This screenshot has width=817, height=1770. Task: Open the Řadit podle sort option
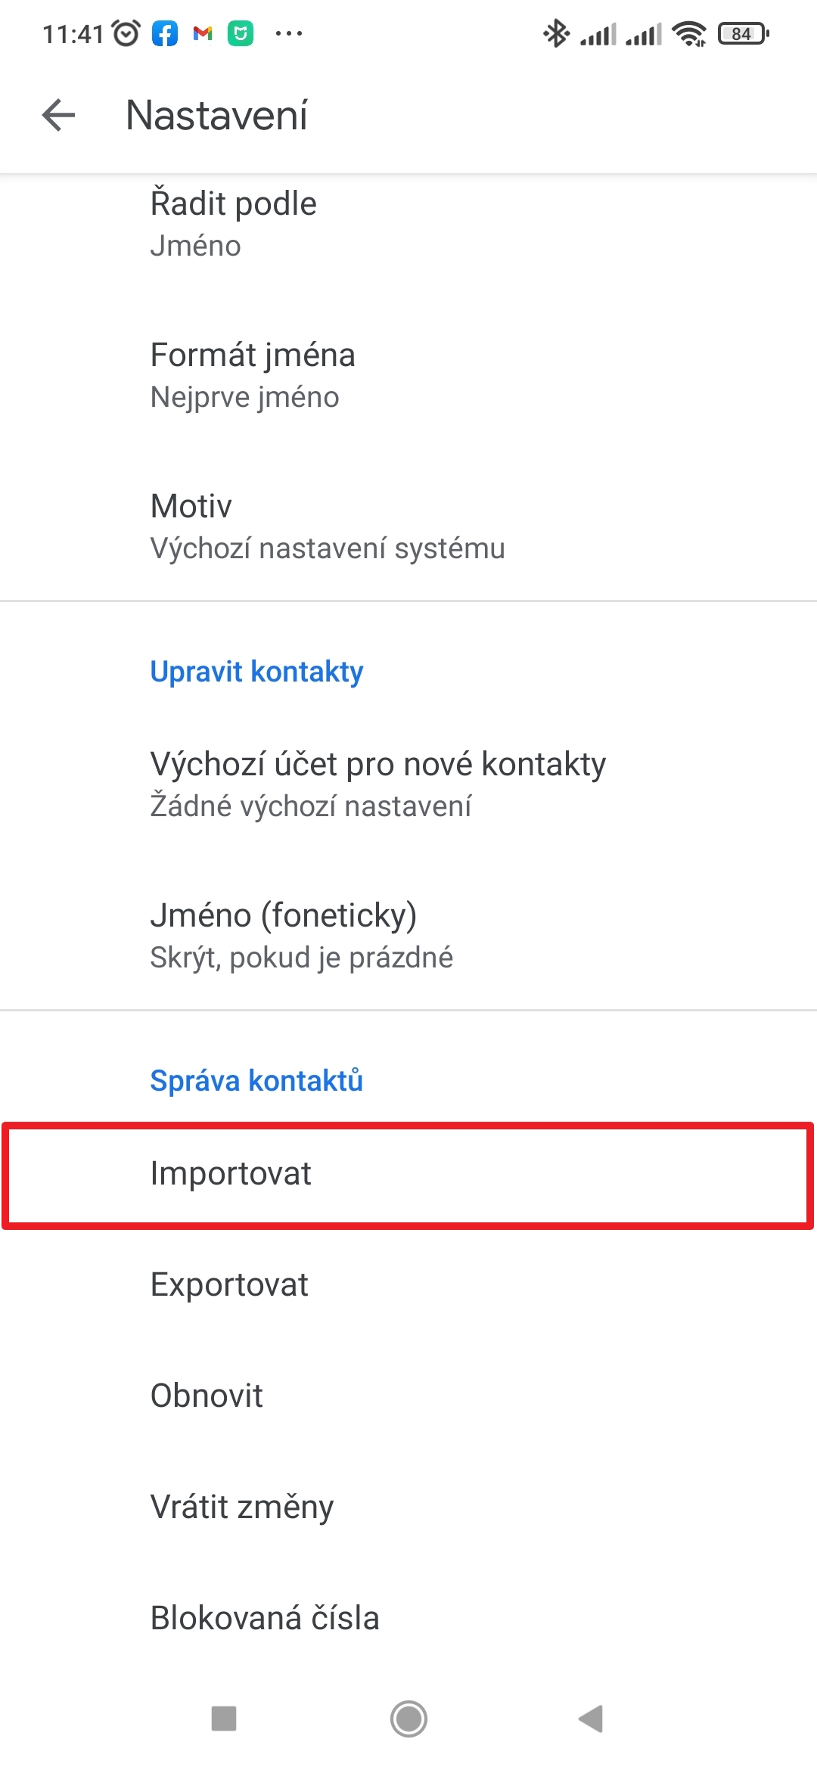[408, 224]
